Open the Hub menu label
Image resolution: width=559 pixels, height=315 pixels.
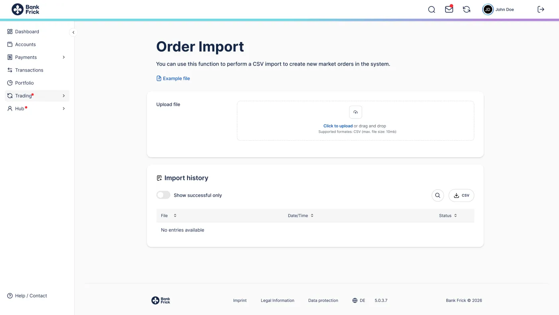coord(20,108)
